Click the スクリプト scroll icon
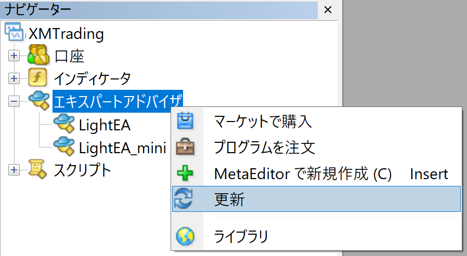Viewport: 467px width, 256px height. point(38,169)
